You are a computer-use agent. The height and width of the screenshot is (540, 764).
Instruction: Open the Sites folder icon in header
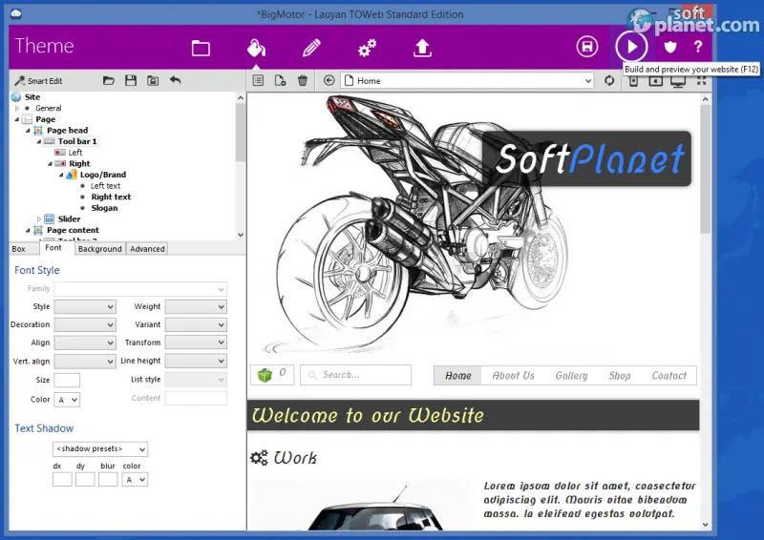click(x=201, y=49)
